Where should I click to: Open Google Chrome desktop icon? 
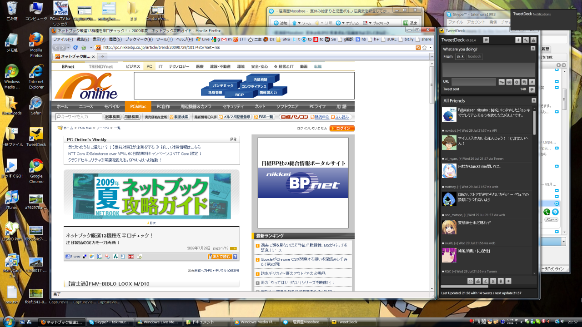click(36, 171)
